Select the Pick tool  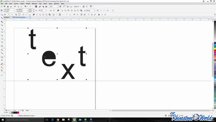[2, 15]
